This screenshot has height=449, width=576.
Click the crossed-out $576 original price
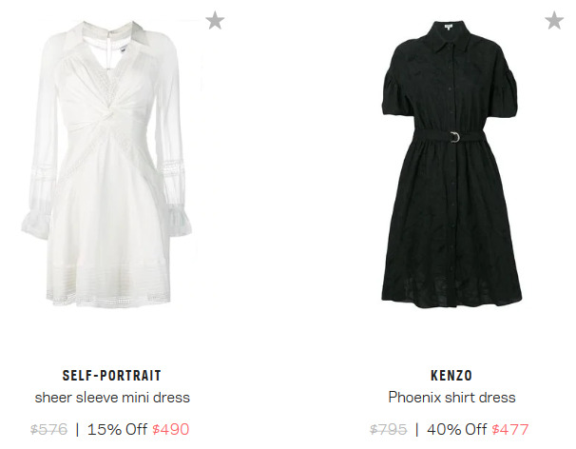coord(48,429)
